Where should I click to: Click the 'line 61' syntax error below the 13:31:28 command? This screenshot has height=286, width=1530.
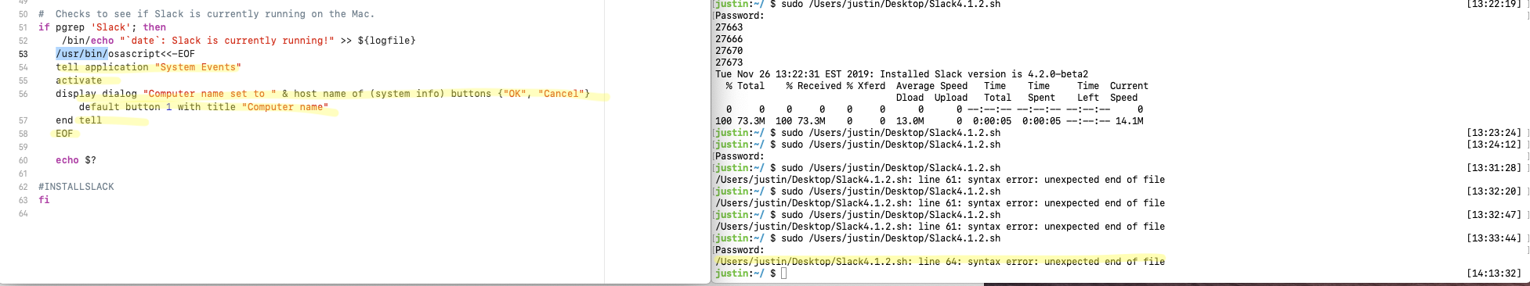tap(940, 180)
